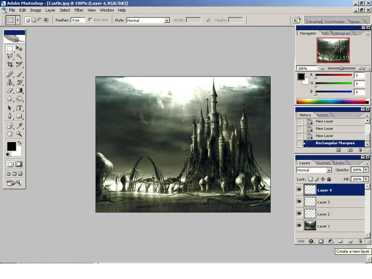Select the Eyedropper tool
The width and height of the screenshot is (372, 279).
click(19, 126)
